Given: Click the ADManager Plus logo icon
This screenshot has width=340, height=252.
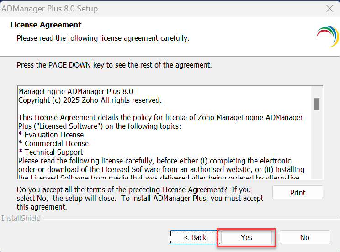Looking at the screenshot, I should pyautogui.click(x=327, y=37).
